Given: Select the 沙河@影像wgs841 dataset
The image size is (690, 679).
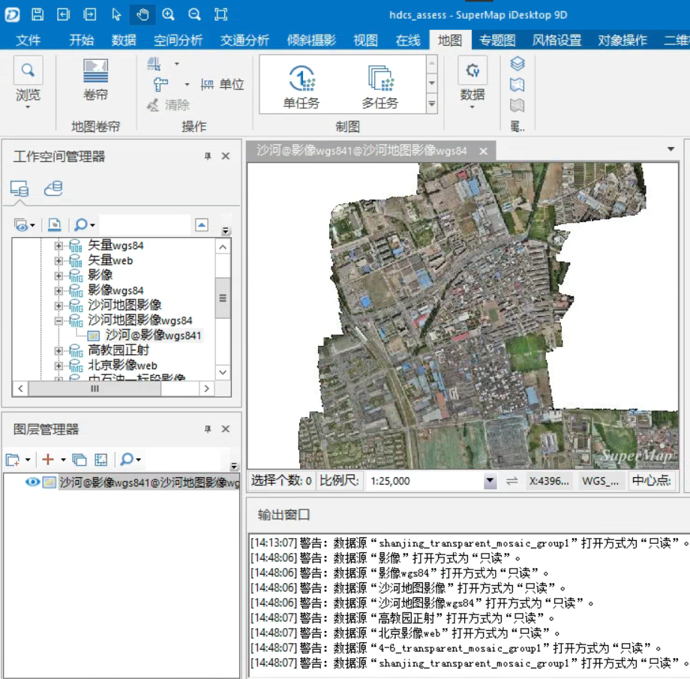Looking at the screenshot, I should pos(153,335).
